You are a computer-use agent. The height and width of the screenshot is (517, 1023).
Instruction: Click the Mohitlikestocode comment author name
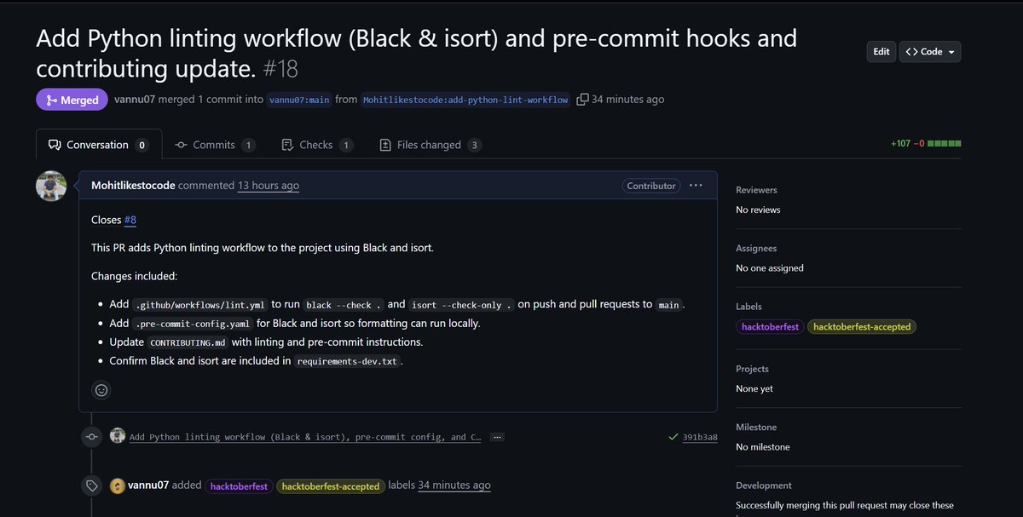133,185
